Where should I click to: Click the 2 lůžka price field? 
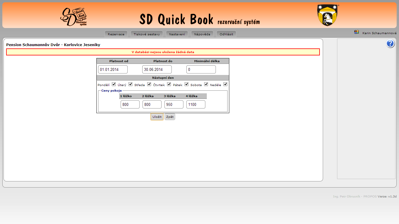click(x=152, y=104)
